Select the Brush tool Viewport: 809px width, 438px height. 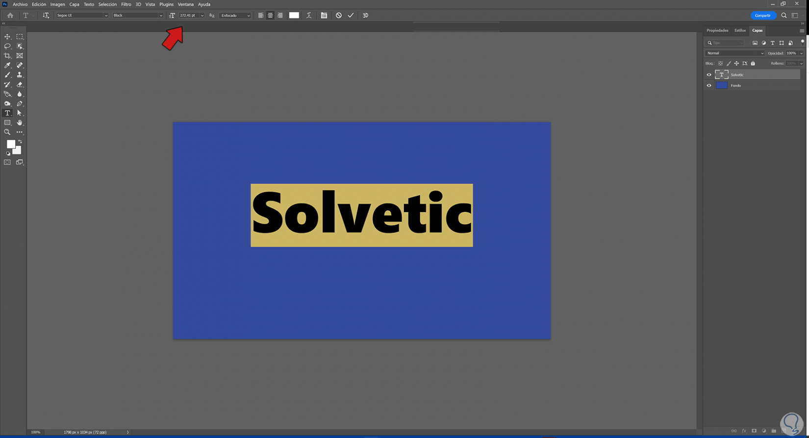(7, 75)
